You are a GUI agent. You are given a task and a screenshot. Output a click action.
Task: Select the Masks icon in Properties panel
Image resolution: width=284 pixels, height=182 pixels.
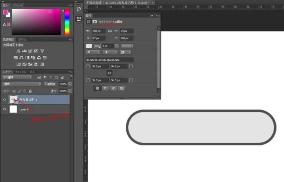pos(95,22)
